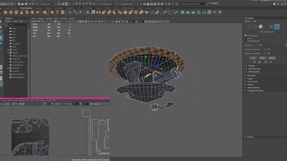This screenshot has width=287, height=161.
Task: Toggle pause Viewport 2.0 icon
Action: tap(170, 4)
